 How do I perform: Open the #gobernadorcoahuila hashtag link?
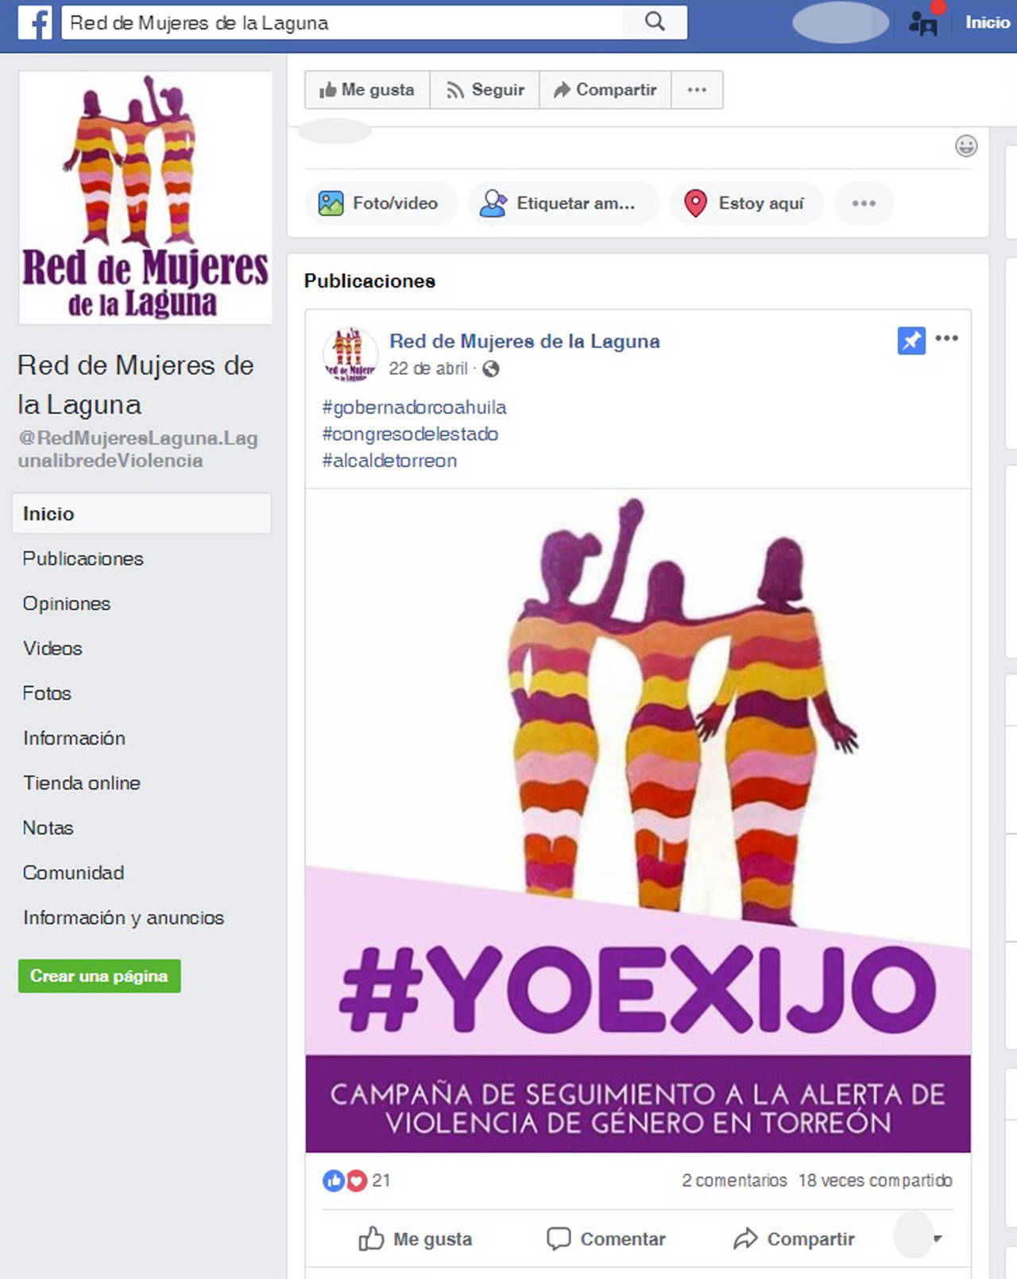coord(414,408)
